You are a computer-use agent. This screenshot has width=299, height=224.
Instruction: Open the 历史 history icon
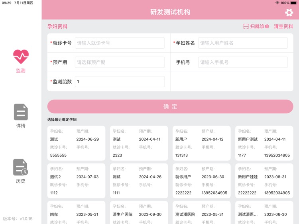tap(21, 167)
